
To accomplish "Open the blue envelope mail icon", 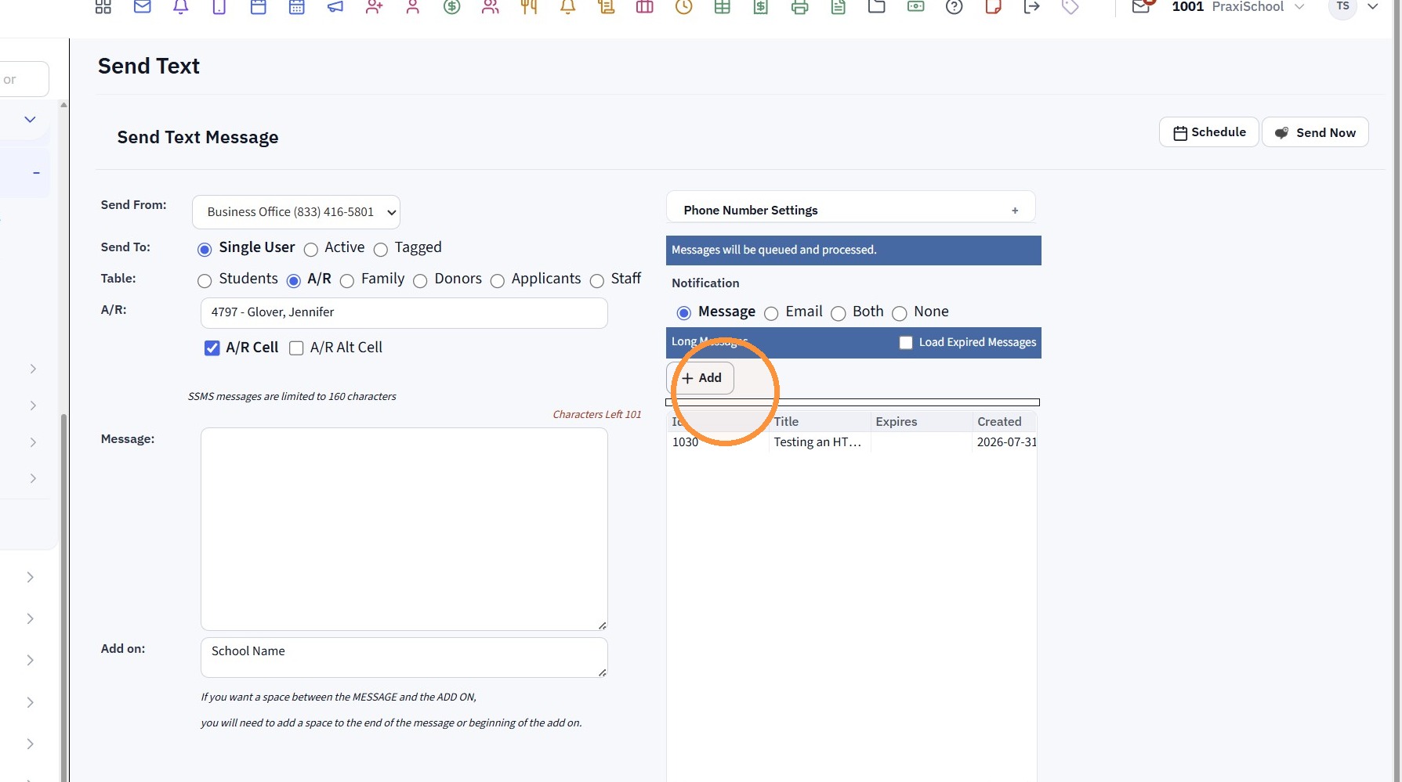I will (x=142, y=7).
